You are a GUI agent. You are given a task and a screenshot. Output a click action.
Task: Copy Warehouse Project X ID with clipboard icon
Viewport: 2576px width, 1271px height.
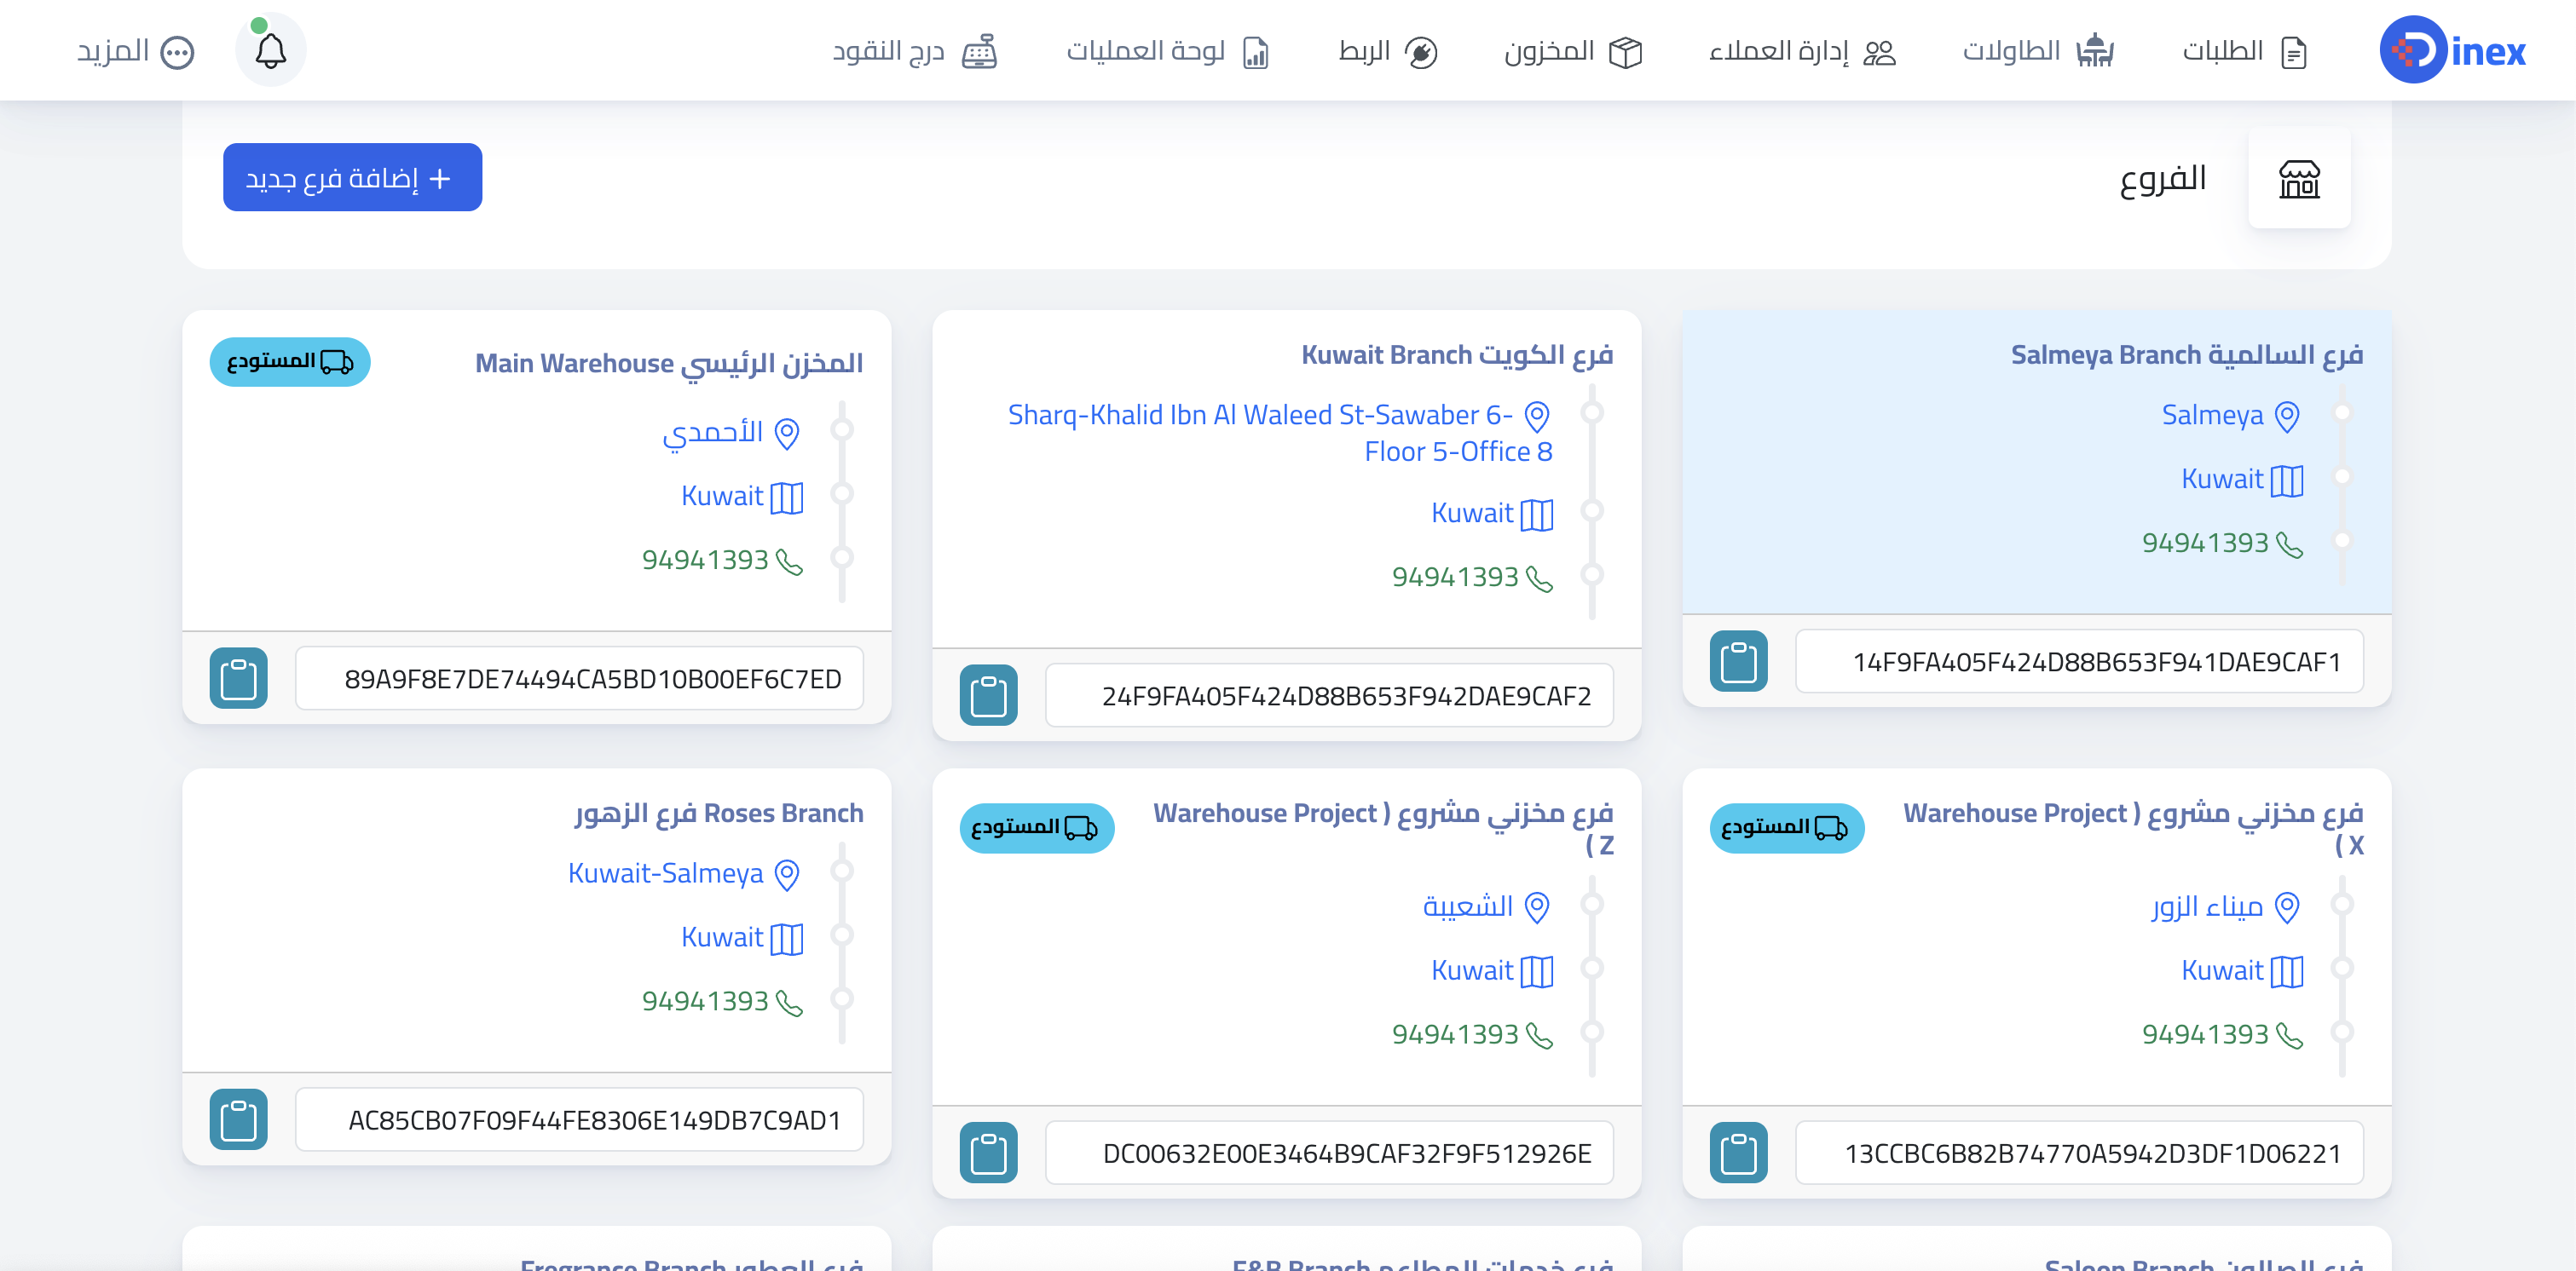1738,1153
